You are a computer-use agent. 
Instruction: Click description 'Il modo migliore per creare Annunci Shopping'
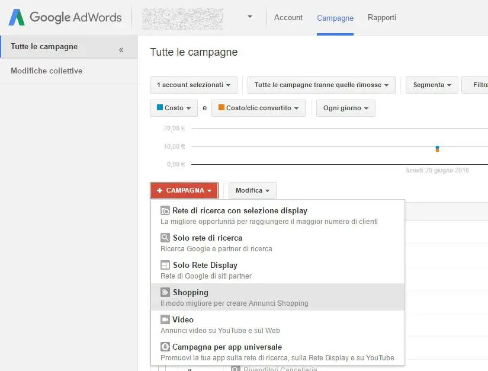[235, 303]
